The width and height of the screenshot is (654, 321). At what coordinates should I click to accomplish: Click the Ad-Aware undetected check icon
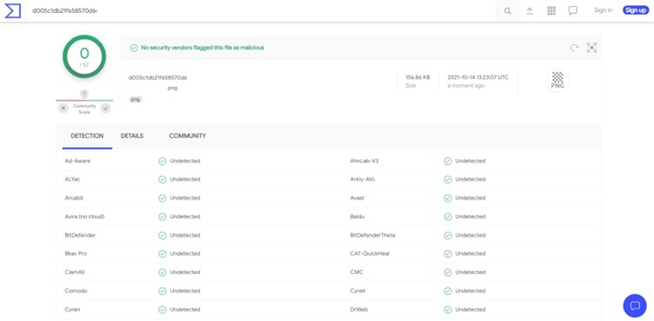(163, 161)
